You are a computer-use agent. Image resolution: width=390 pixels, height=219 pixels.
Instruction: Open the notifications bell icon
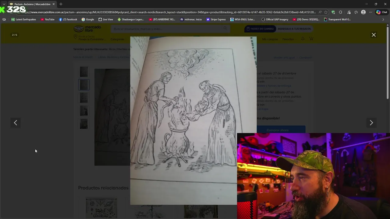303,39
